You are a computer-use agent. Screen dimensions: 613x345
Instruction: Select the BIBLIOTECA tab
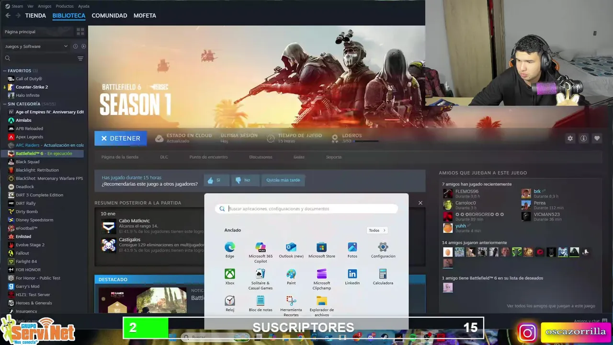point(69,15)
